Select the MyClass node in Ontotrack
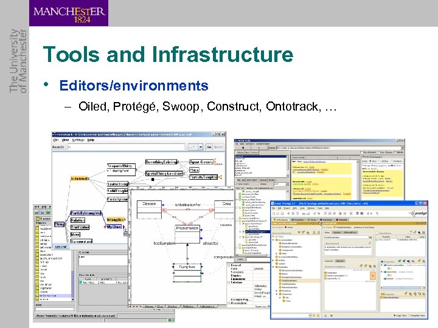Screen dimensions: 438x328 pyautogui.click(x=114, y=227)
